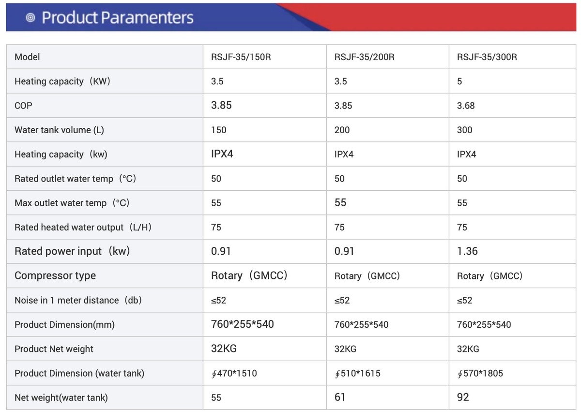Screen dimensions: 581x413
Task: Click the circle icon beside Product Paramenters
Action: pos(31,18)
